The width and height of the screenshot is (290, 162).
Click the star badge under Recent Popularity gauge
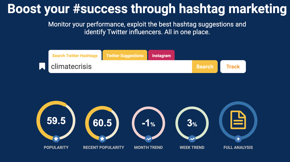102,139
